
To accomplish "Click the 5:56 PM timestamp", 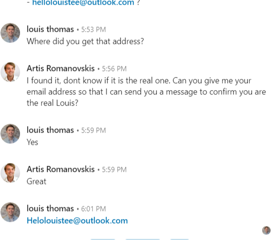I will pos(114,69).
